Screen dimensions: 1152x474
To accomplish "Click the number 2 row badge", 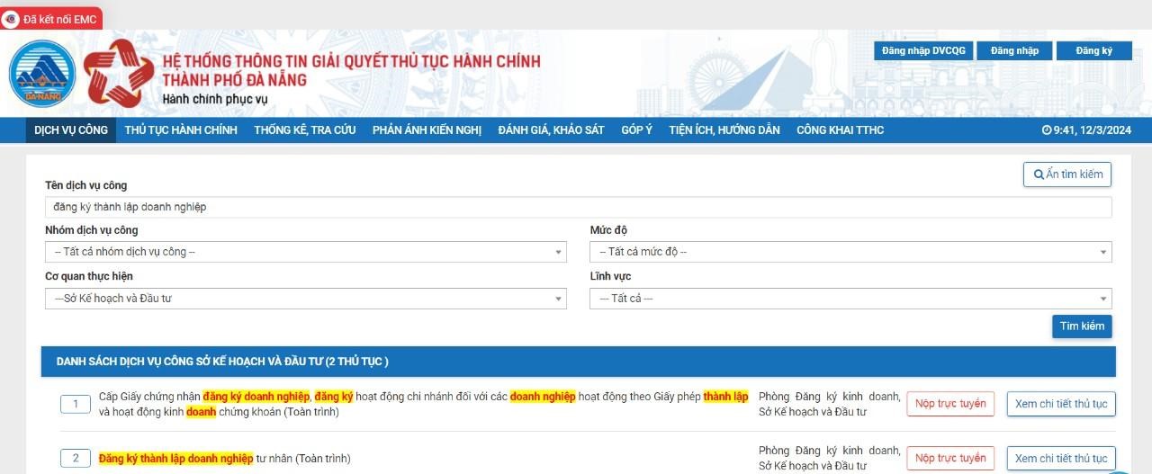I will pos(76,459).
